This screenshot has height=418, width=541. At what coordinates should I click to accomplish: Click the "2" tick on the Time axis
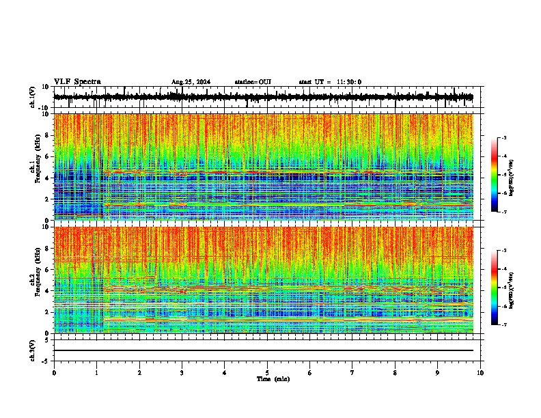click(x=139, y=373)
